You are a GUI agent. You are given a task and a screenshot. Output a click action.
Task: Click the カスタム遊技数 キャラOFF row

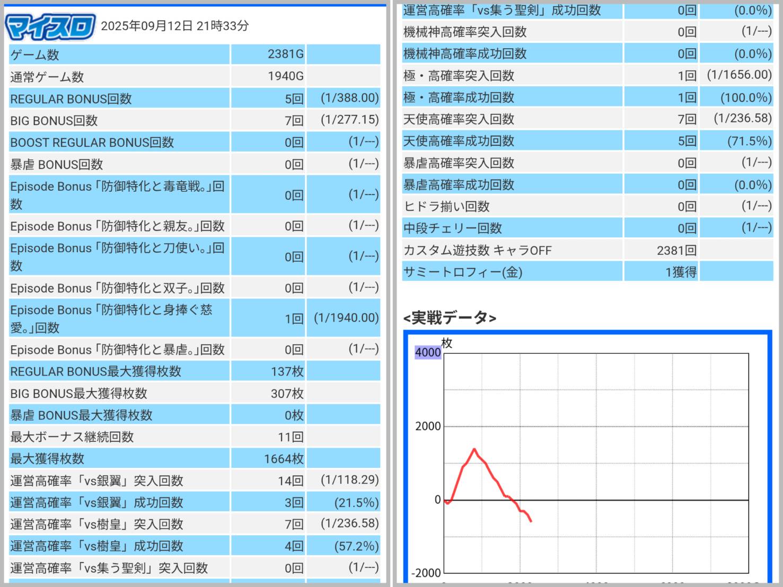(477, 250)
